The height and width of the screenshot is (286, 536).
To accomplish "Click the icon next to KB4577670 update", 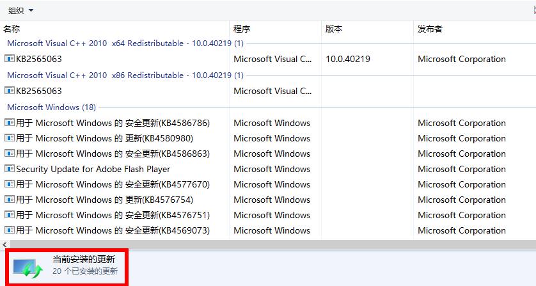I will click(x=9, y=184).
